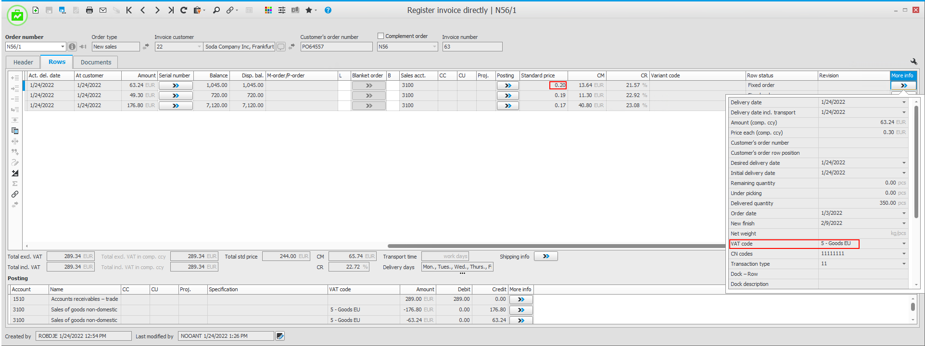This screenshot has height=346, width=925.
Task: Click the link icon in left sidebar
Action: tap(15, 194)
